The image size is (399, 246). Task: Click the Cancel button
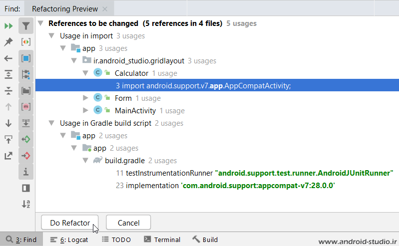click(128, 223)
